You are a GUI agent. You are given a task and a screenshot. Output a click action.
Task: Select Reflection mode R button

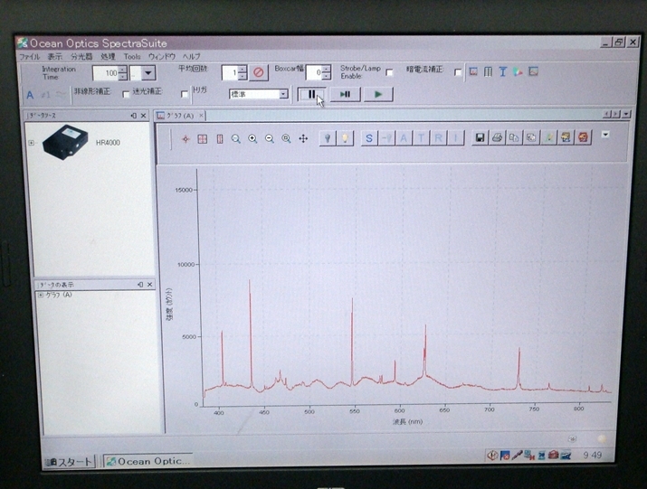439,138
